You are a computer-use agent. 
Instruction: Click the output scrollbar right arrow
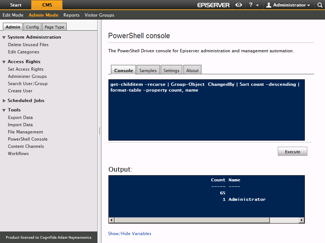(x=302, y=220)
